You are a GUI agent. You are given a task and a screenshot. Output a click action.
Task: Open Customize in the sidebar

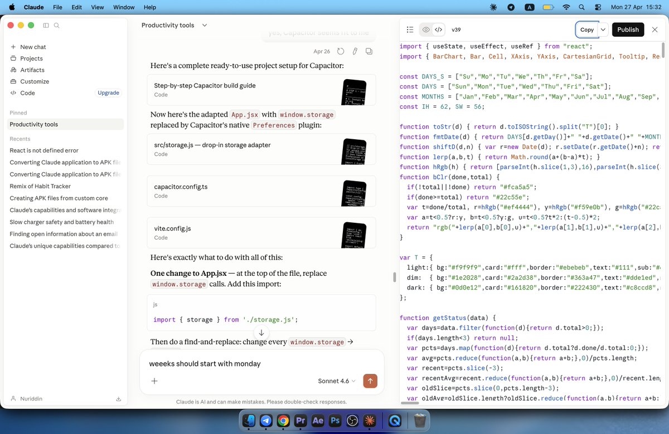pos(35,81)
